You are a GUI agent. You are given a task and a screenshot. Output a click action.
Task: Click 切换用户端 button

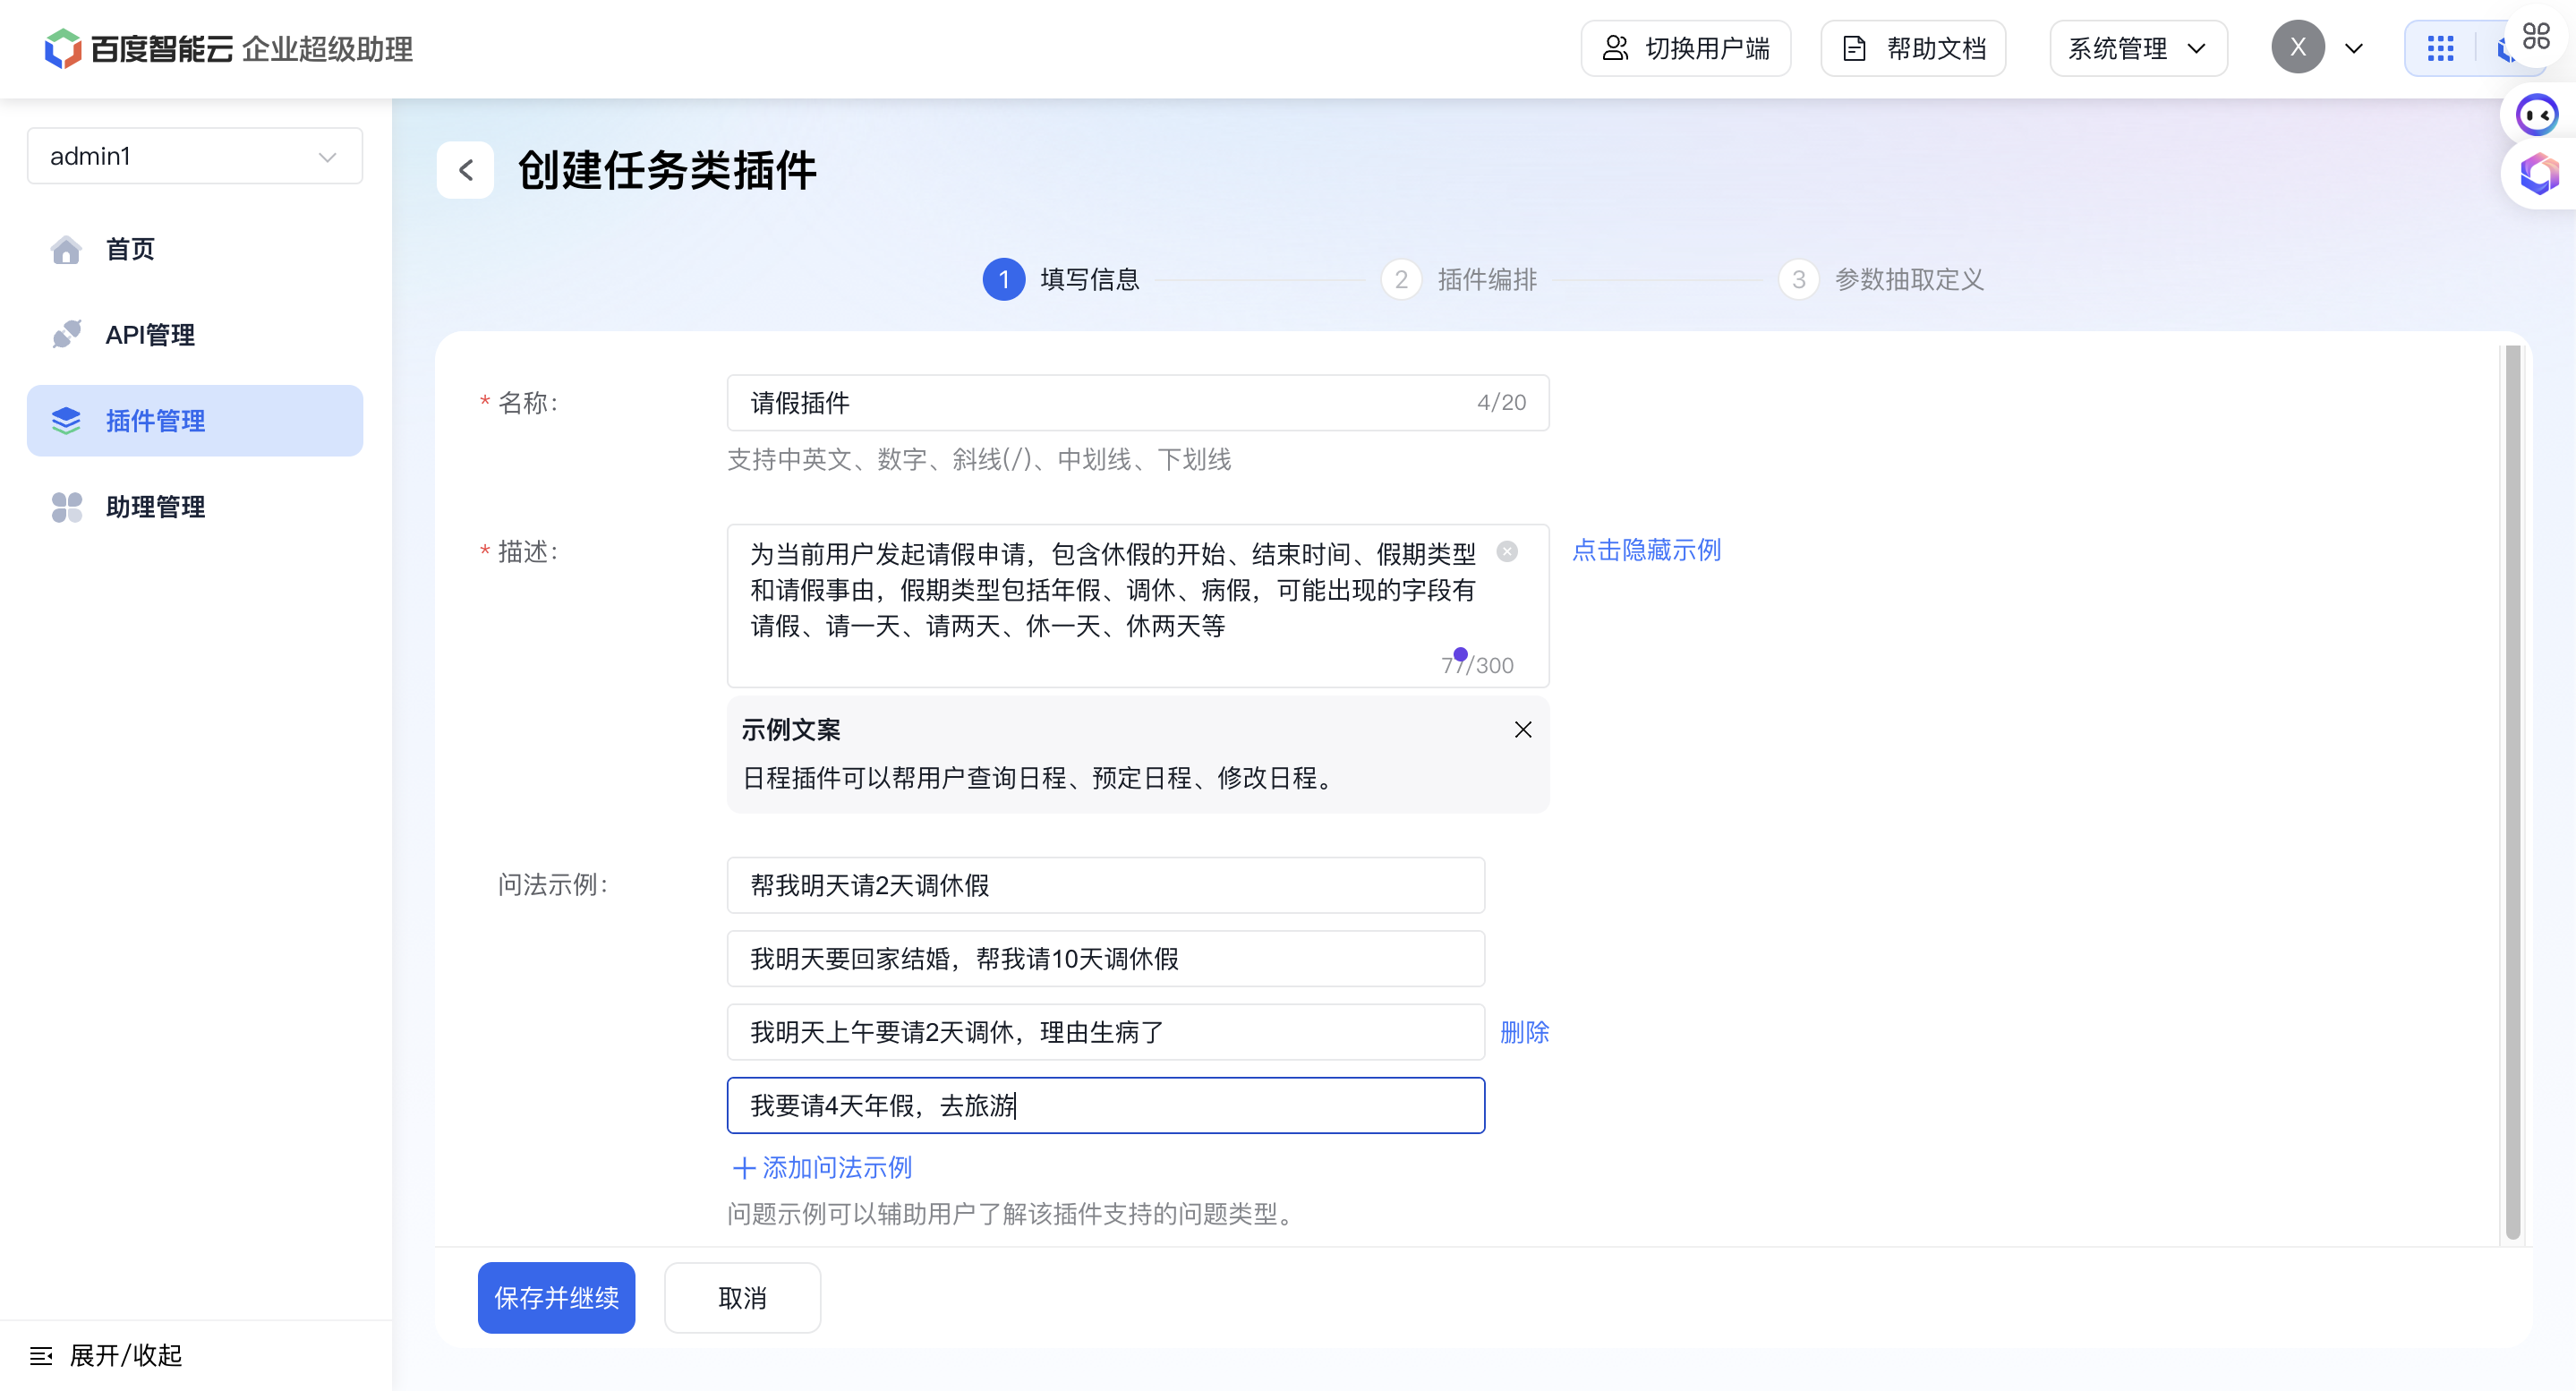point(1685,48)
